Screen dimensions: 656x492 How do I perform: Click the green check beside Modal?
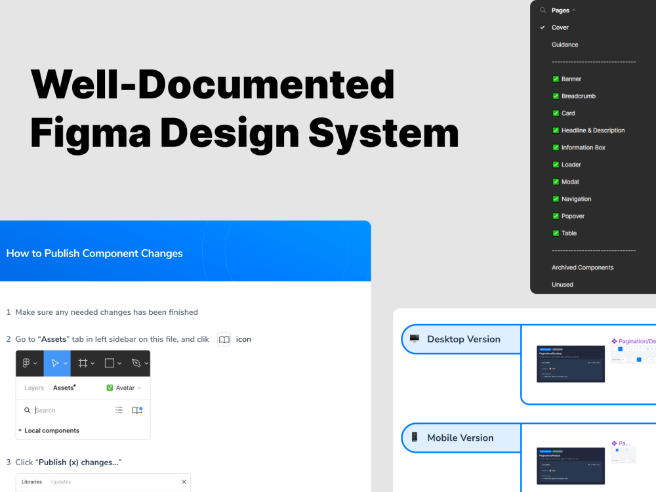tap(556, 182)
